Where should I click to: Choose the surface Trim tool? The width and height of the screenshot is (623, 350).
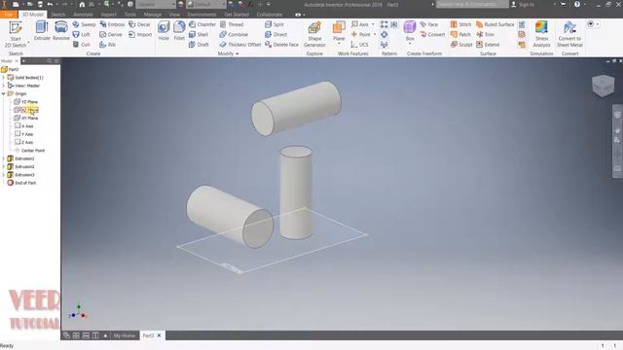pos(485,35)
